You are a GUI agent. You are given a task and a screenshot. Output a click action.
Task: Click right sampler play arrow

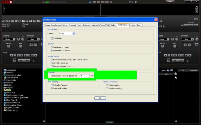[189, 45]
